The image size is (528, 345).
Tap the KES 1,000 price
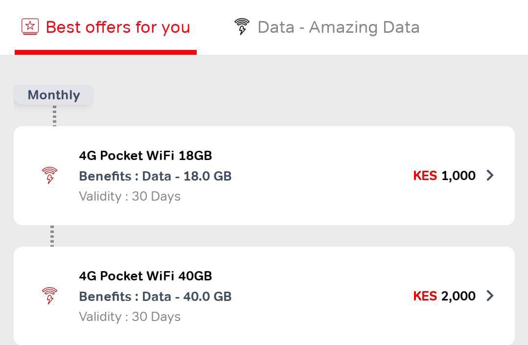click(444, 176)
